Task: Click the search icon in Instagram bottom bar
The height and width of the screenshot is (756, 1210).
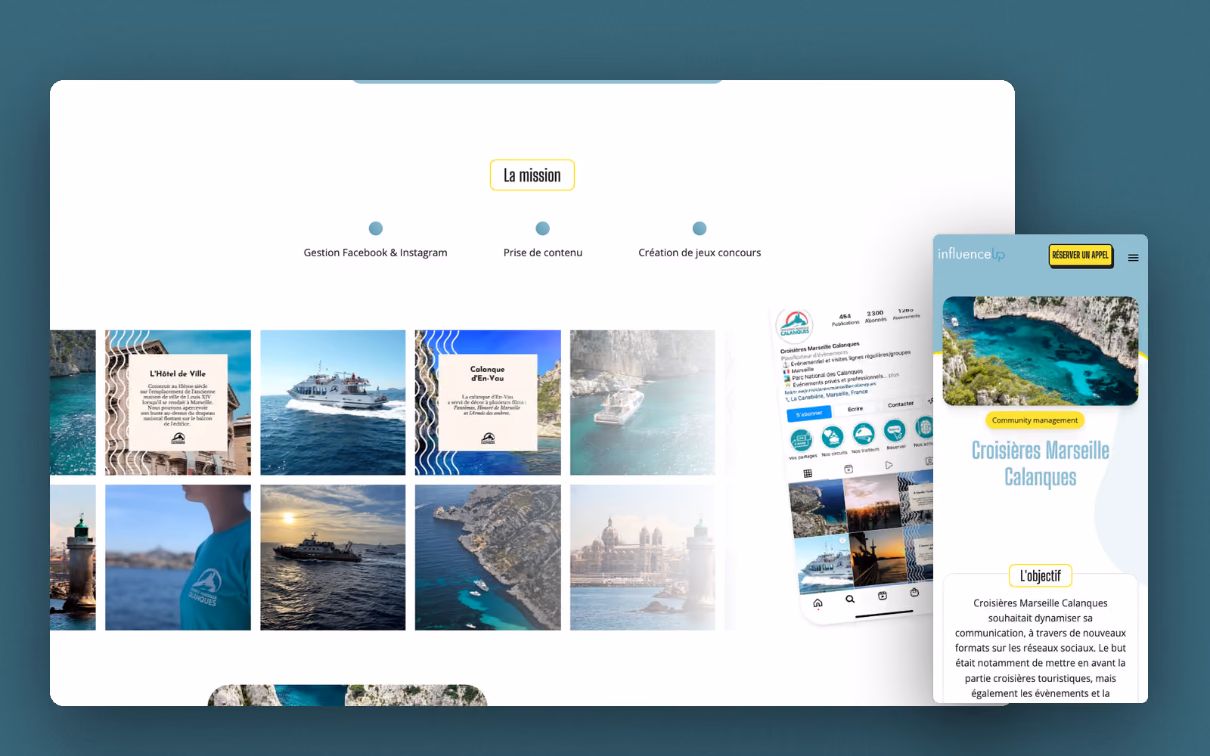Action: (x=850, y=600)
